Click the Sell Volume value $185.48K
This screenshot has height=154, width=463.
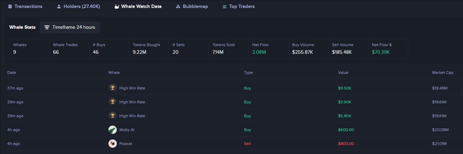[342, 52]
